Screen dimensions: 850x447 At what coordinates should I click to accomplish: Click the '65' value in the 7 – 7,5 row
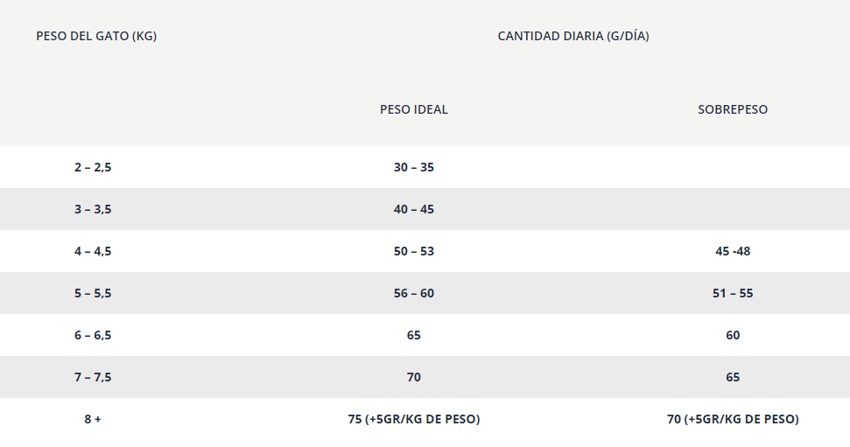click(x=733, y=377)
